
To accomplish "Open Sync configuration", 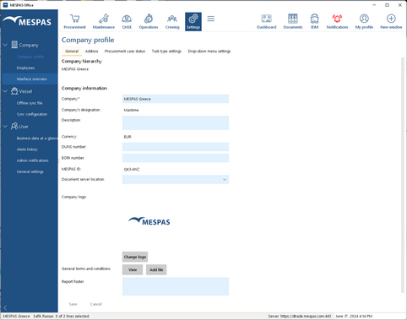I will (x=32, y=114).
